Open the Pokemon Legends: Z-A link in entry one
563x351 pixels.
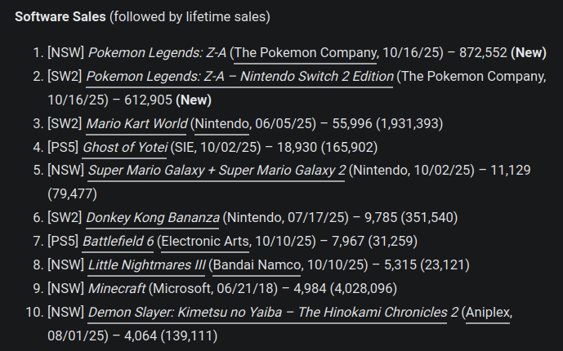[x=158, y=54]
